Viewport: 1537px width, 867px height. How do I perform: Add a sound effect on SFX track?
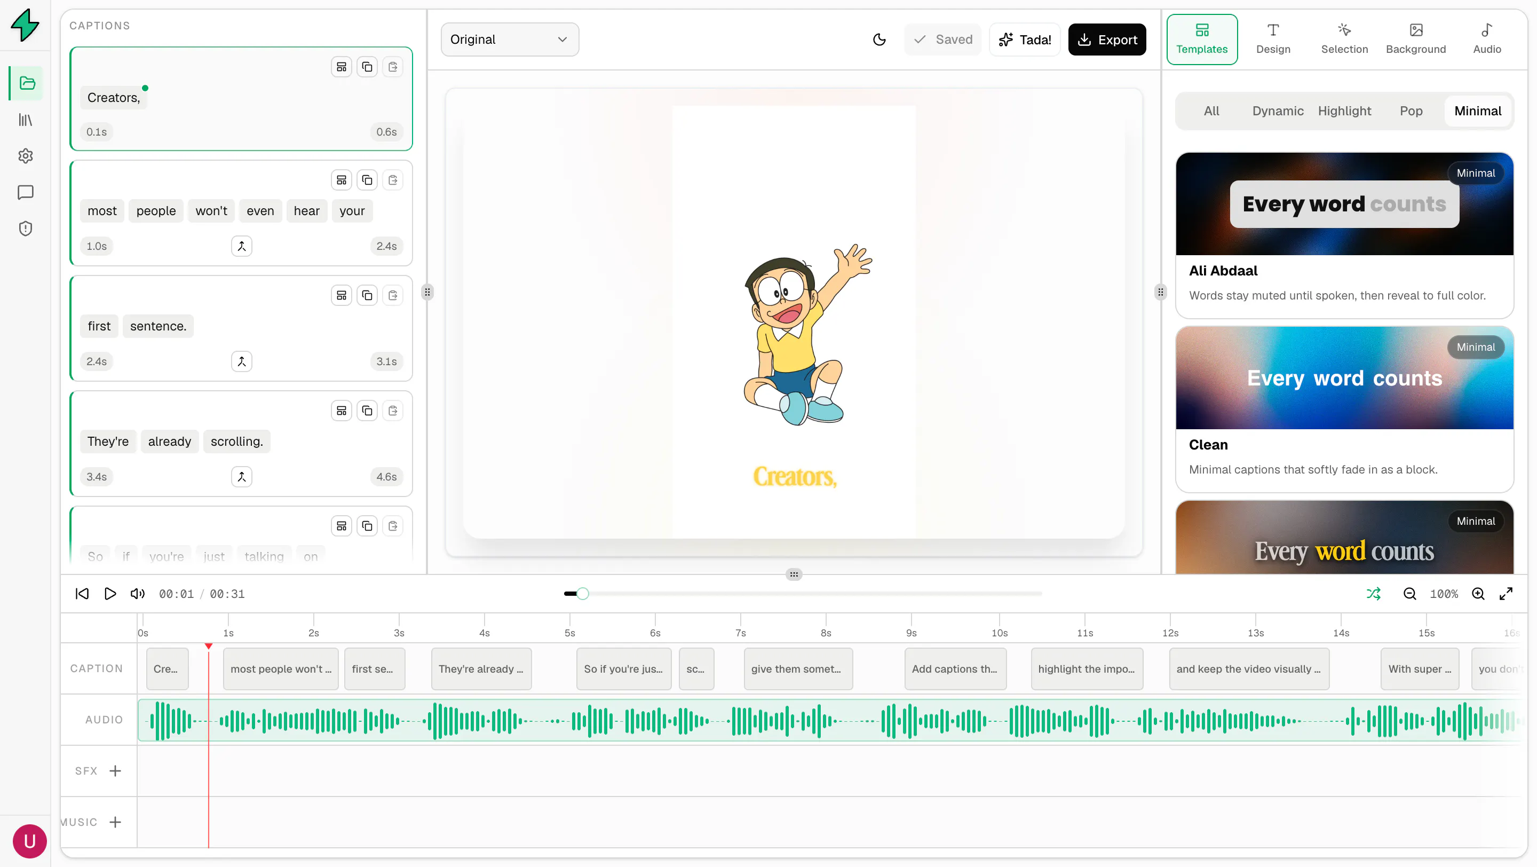click(115, 771)
